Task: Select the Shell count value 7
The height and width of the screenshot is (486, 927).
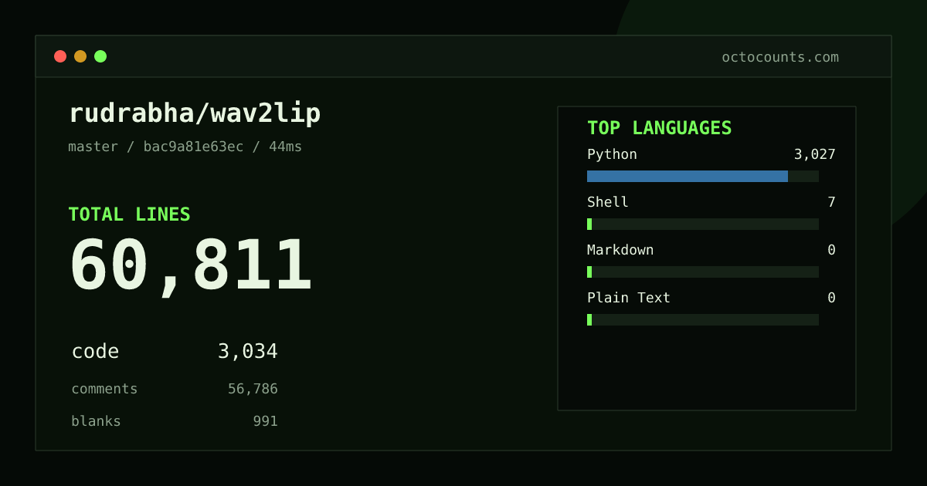Action: 831,202
